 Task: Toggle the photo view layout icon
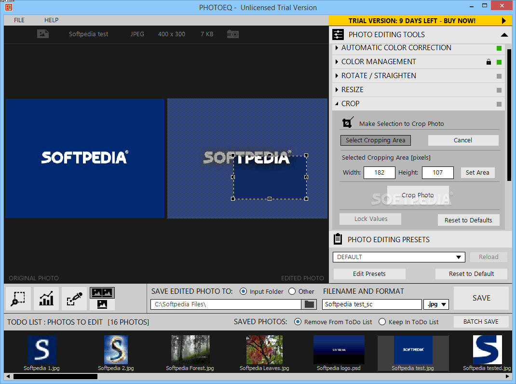click(102, 299)
